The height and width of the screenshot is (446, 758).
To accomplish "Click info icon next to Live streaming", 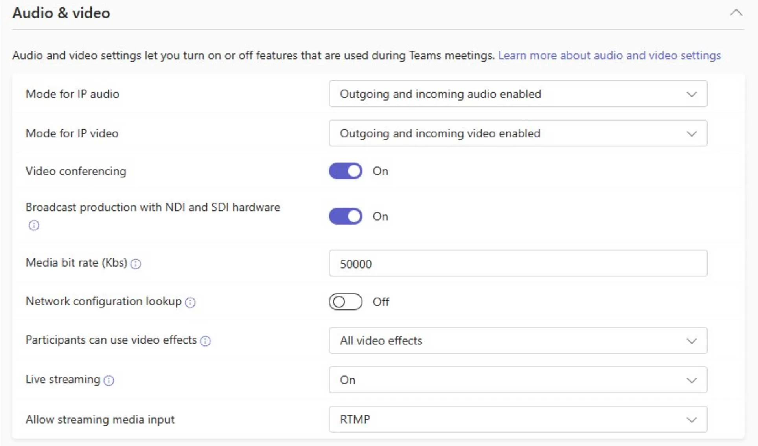I will (109, 380).
